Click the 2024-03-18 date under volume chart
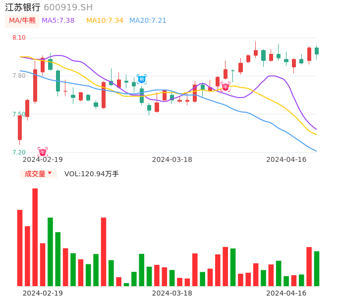 [x=172, y=293]
